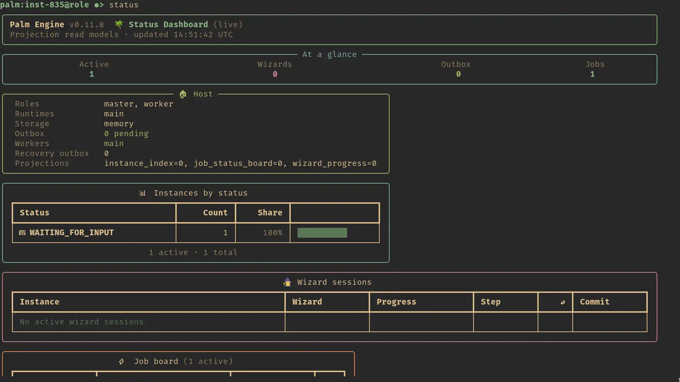Click the '100%' share cell
The image size is (680, 382).
pos(273,233)
